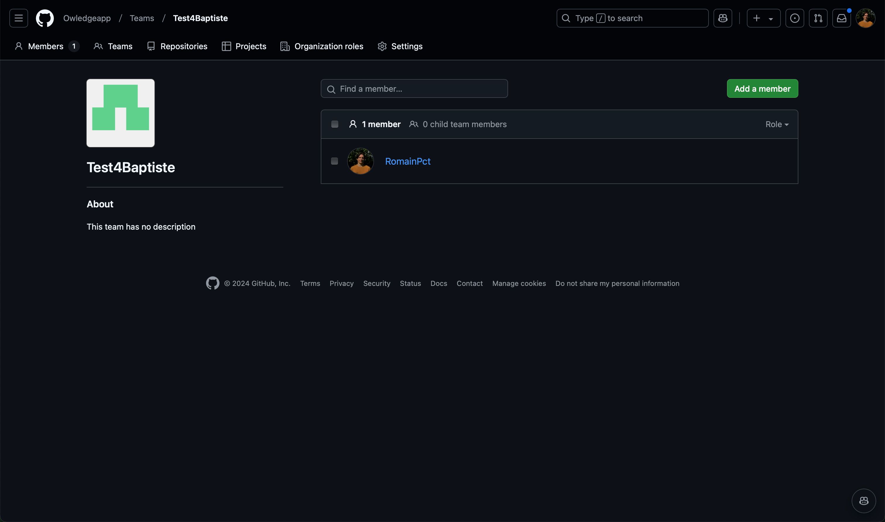Click the Add a member button

(x=762, y=88)
